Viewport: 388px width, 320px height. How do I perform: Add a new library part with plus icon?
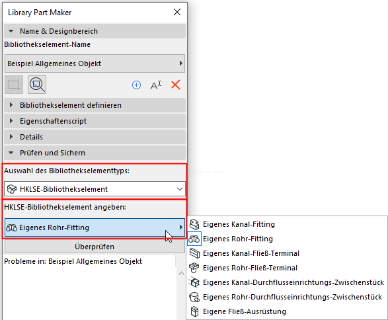point(136,85)
